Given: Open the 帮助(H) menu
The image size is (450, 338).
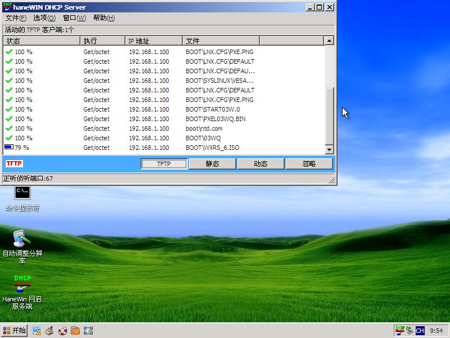Looking at the screenshot, I should pos(103,18).
